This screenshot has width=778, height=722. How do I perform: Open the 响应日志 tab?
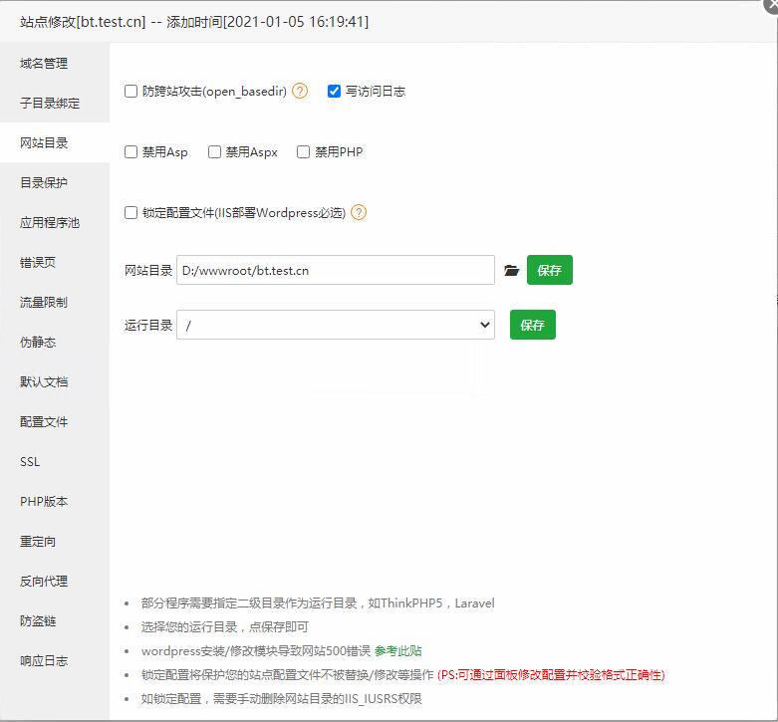click(55, 661)
